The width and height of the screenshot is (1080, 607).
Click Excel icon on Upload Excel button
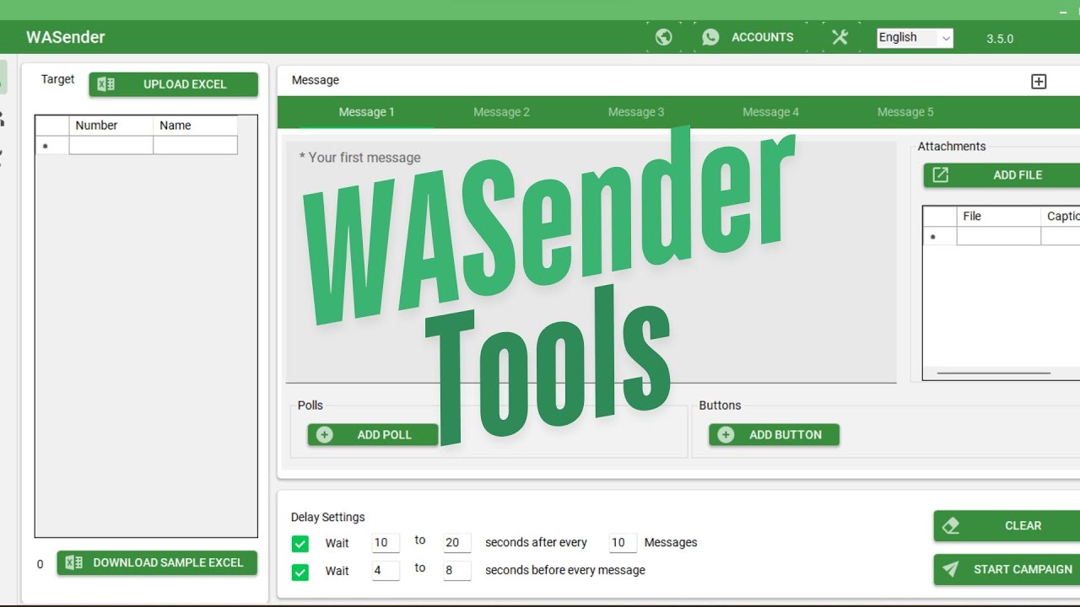(x=105, y=84)
